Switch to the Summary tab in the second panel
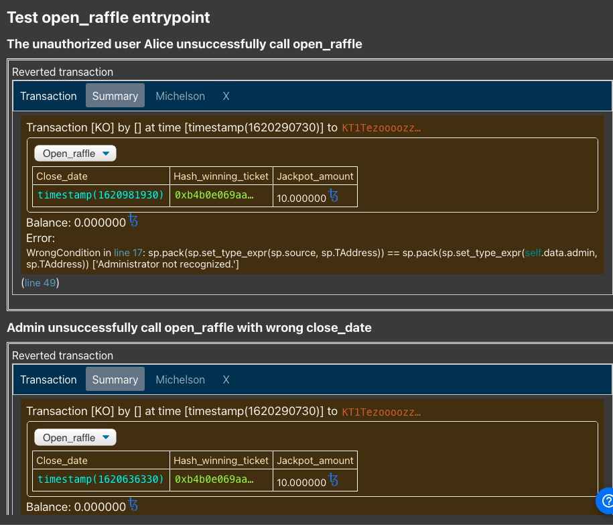Screen dimensions: 613x525 tap(115, 380)
